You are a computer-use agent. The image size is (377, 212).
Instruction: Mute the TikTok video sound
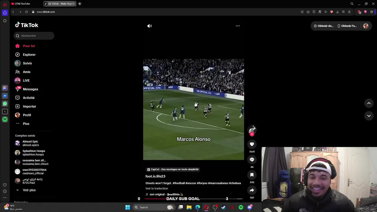[149, 26]
